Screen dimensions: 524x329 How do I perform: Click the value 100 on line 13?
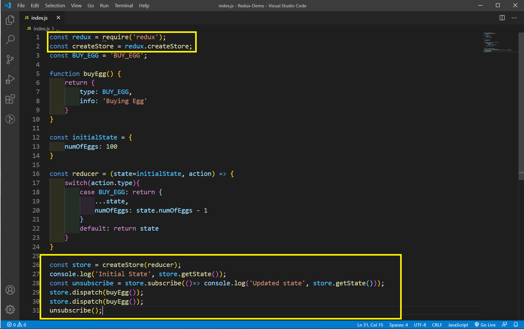112,146
